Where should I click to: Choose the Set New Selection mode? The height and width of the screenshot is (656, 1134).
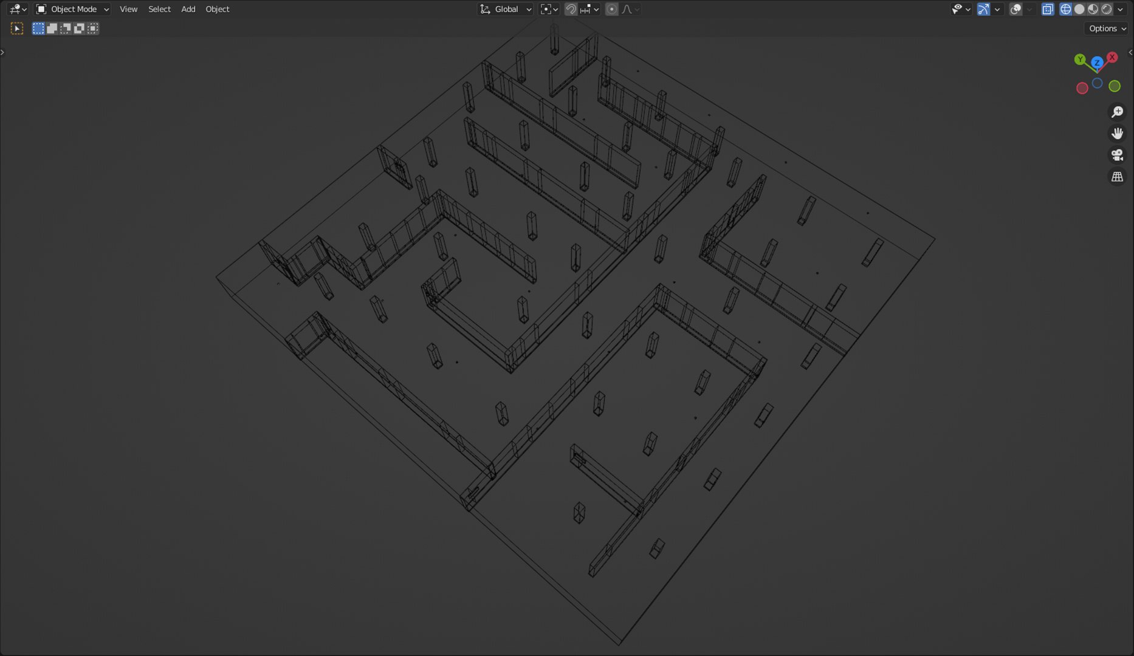(x=38, y=29)
